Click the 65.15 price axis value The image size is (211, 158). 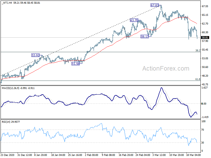205,15
